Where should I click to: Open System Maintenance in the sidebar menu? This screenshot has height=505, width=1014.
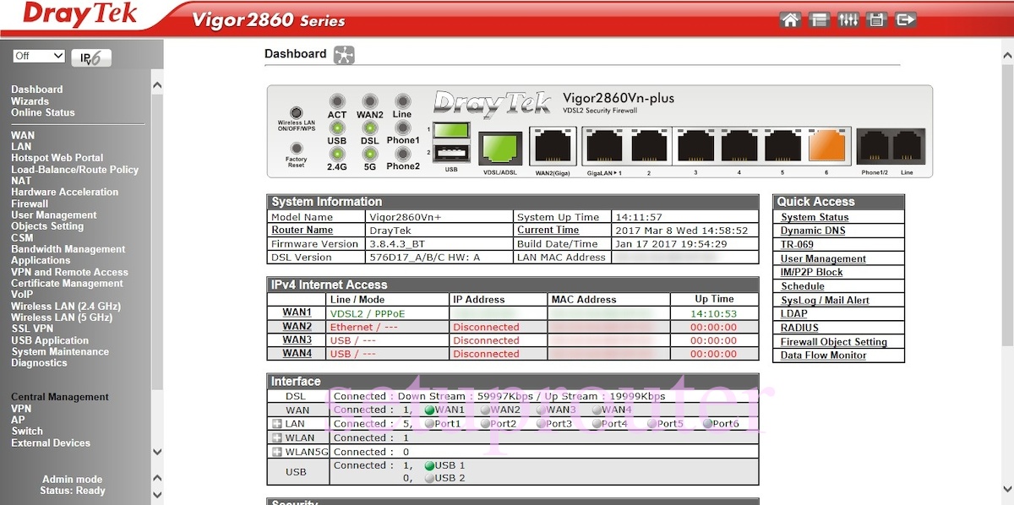58,351
